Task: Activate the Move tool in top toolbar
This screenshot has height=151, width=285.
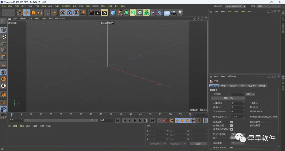Action: 27,13
